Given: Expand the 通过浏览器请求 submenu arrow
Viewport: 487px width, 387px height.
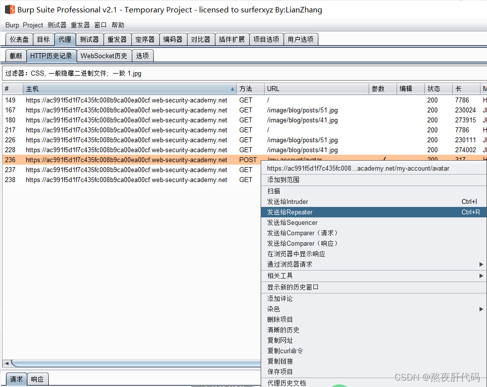Looking at the screenshot, I should [481, 264].
